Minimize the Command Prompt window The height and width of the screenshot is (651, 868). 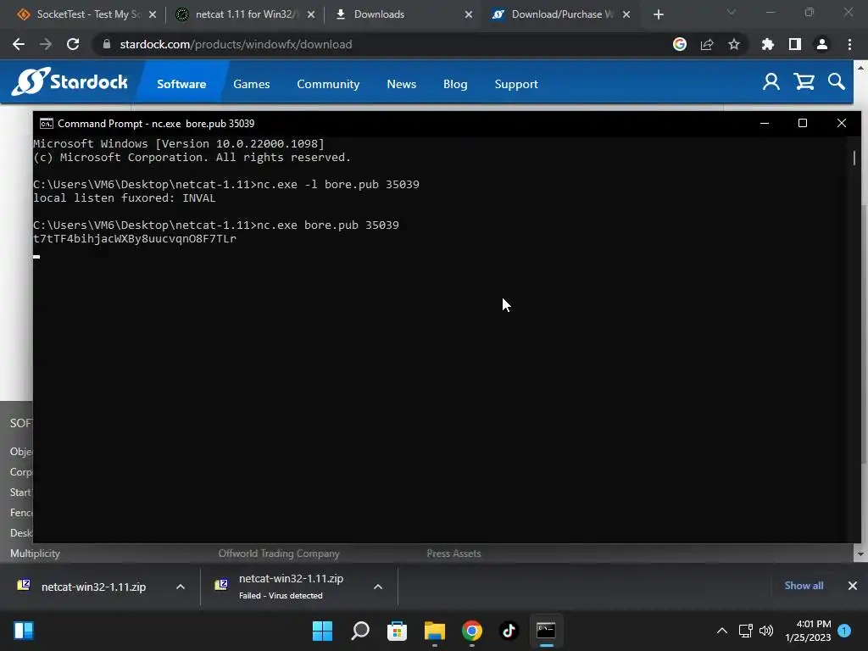click(x=765, y=123)
